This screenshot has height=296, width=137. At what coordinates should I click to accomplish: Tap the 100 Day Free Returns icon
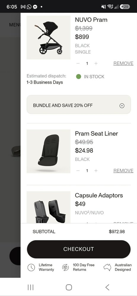(x=66, y=268)
